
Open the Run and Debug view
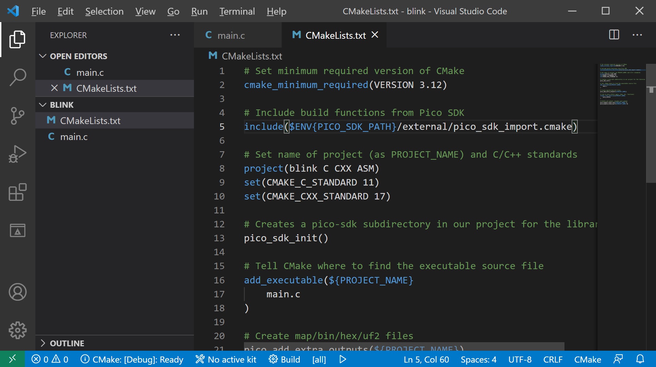point(18,154)
